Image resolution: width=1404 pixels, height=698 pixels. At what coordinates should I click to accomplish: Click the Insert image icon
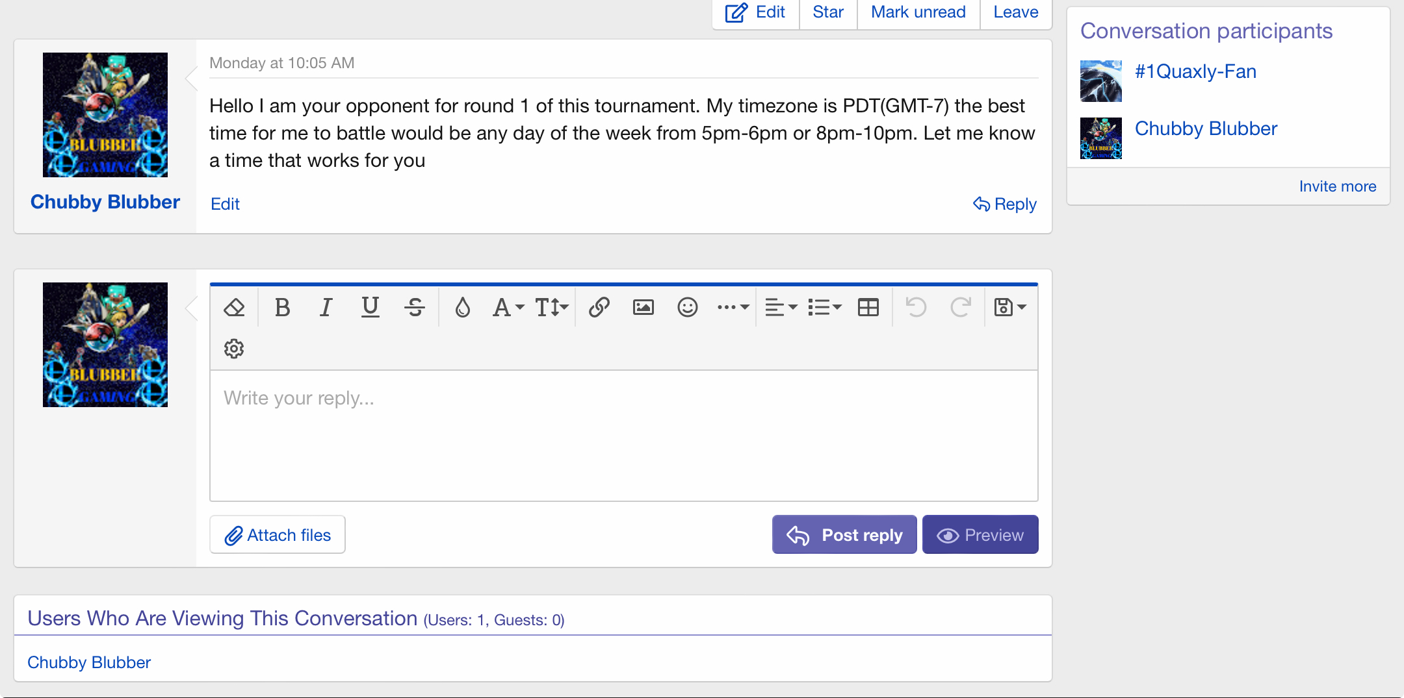tap(643, 307)
